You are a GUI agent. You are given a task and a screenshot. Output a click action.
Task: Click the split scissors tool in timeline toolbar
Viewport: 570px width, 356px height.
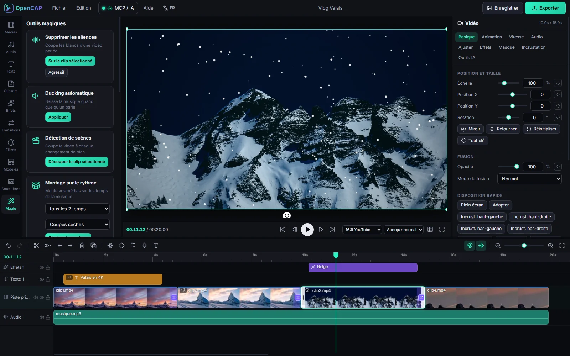(36, 246)
